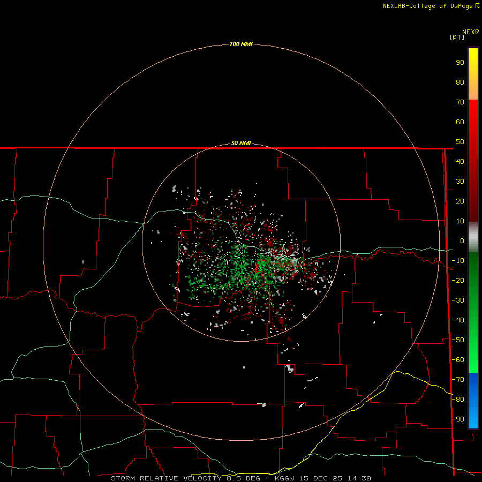482x482 pixels.
Task: Click the -50 value on the velocity scale
Action: (x=458, y=340)
